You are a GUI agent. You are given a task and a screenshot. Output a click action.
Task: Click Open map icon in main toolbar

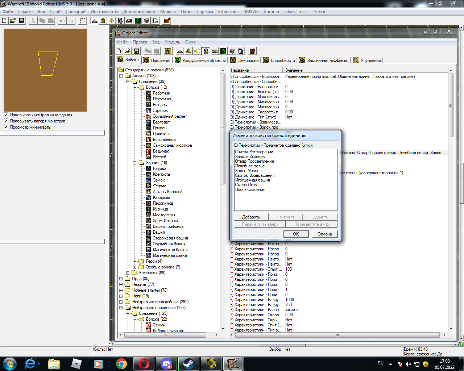coord(13,21)
